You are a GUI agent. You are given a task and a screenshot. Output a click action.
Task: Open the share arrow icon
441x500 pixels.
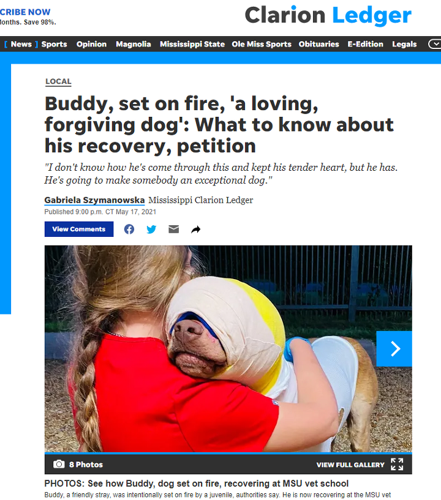(x=196, y=229)
